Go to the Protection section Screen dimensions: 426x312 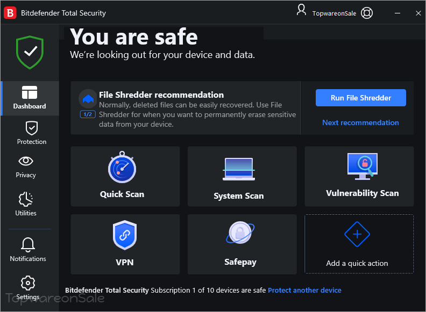pyautogui.click(x=32, y=133)
